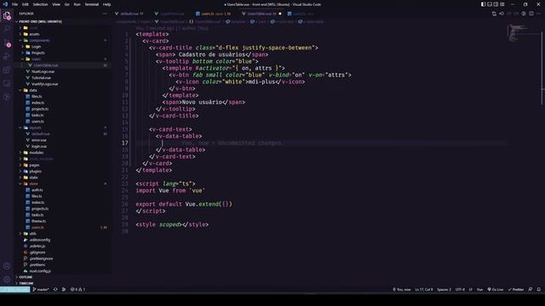Viewport: 545px width, 306px height.
Task: Open Source Control view with pending badge
Action: tap(7, 43)
